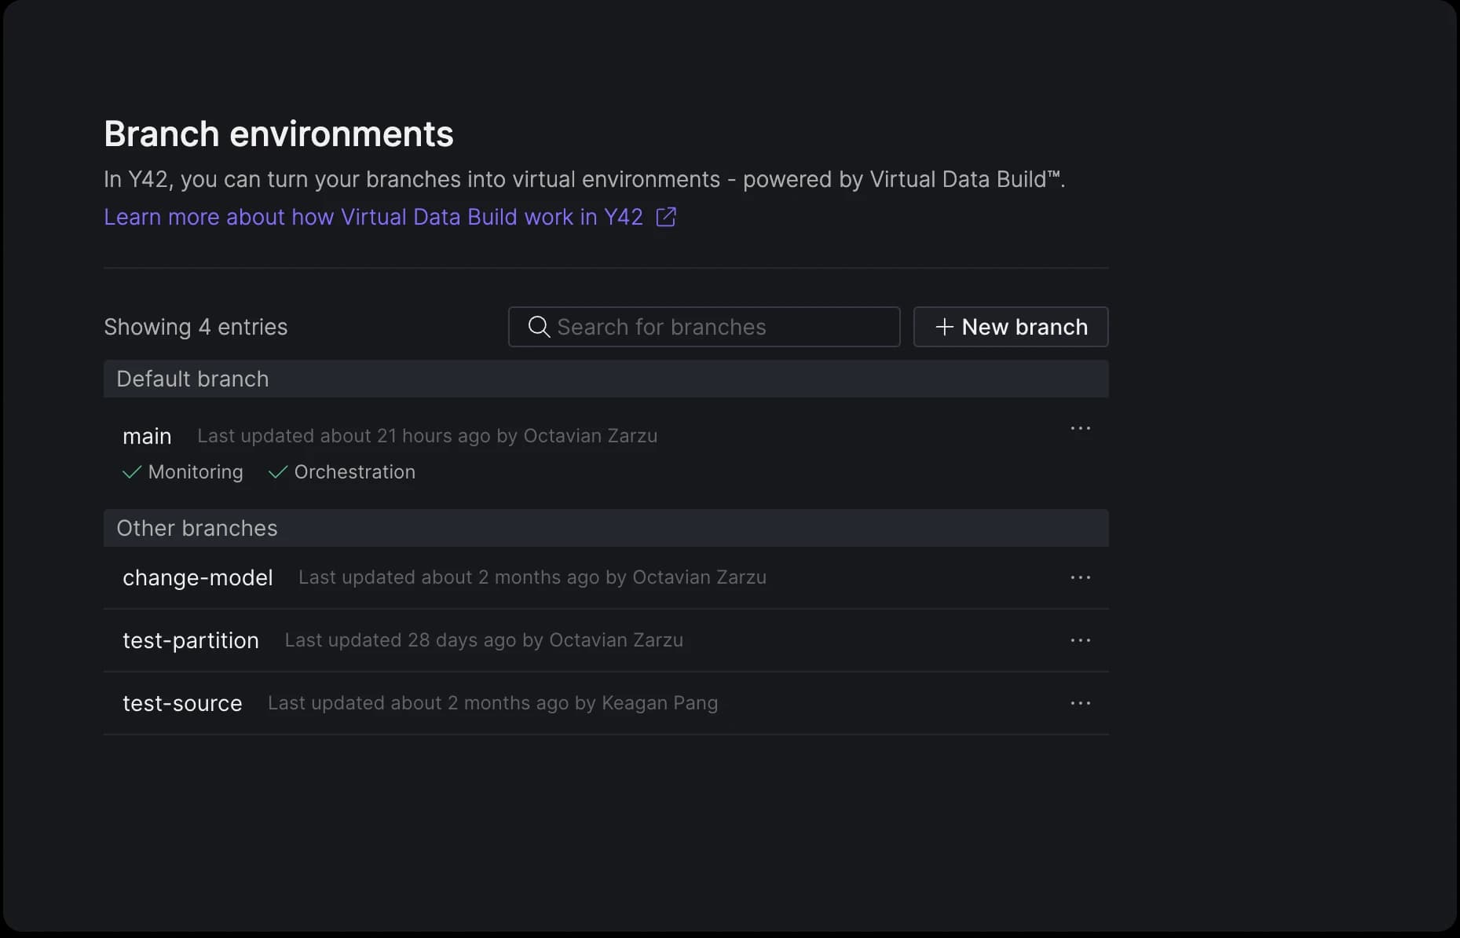This screenshot has height=938, width=1460.
Task: Click the Other branches section header
Action: (606, 528)
